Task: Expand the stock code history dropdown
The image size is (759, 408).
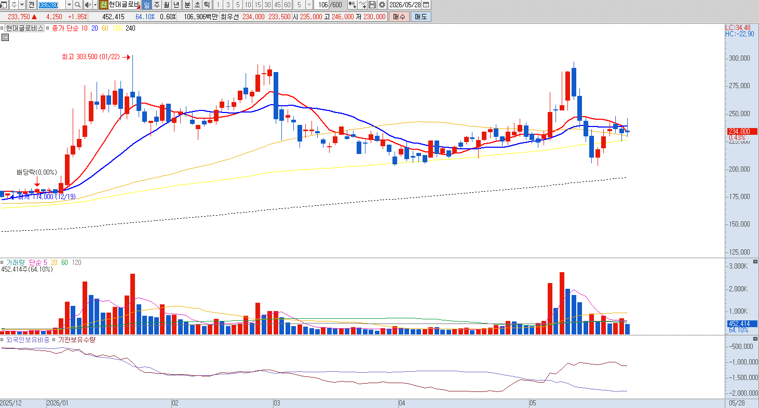Action: (69, 5)
